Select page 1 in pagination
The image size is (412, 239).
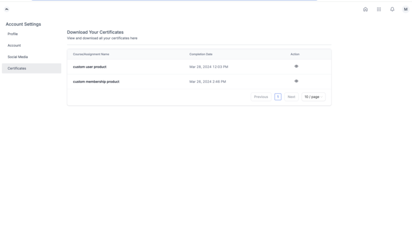tap(278, 97)
